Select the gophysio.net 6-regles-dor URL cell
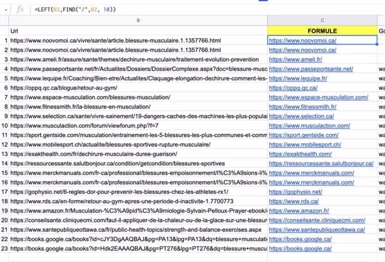The height and width of the screenshot is (262, 385). point(138,192)
